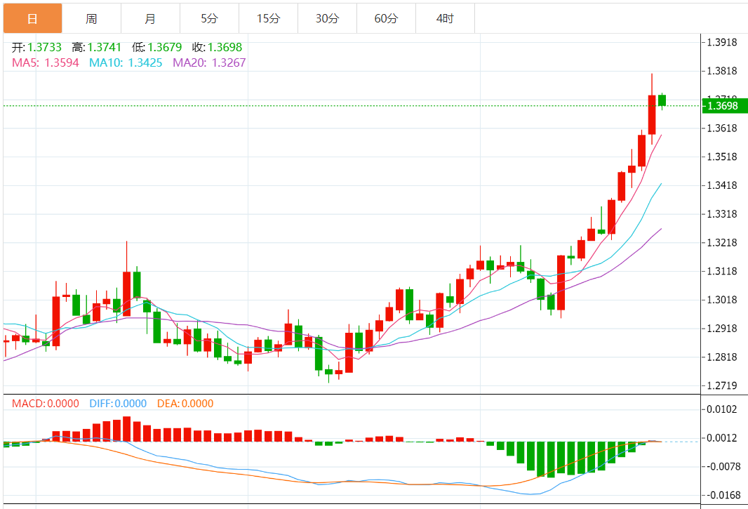This screenshot has height=509, width=748.
Task: Click the 1.2818 price axis label
Action: (x=722, y=357)
